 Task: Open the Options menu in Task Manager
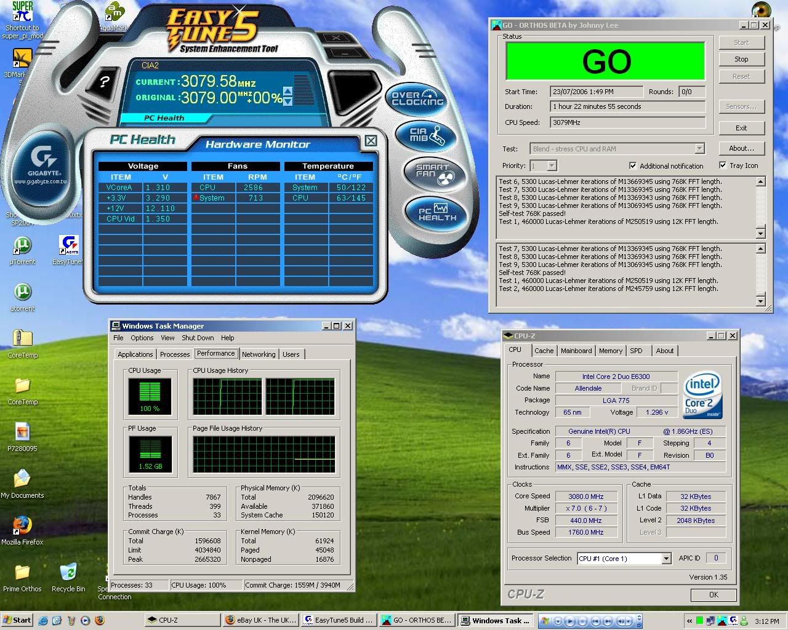pyautogui.click(x=142, y=338)
